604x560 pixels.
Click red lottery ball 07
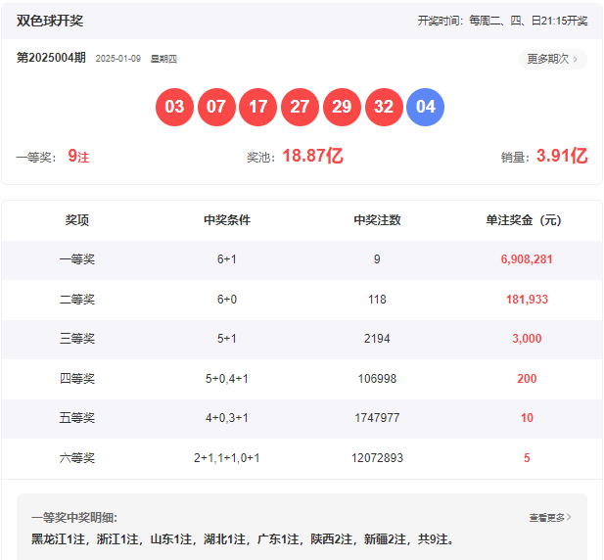click(216, 107)
